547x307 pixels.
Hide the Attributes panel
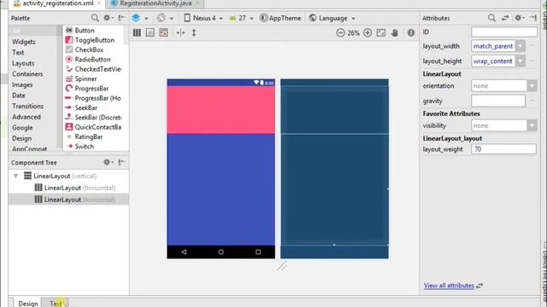533,18
